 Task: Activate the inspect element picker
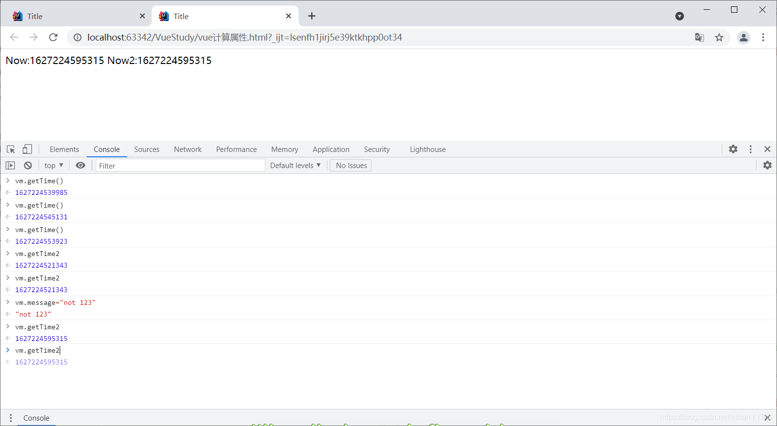click(x=11, y=149)
